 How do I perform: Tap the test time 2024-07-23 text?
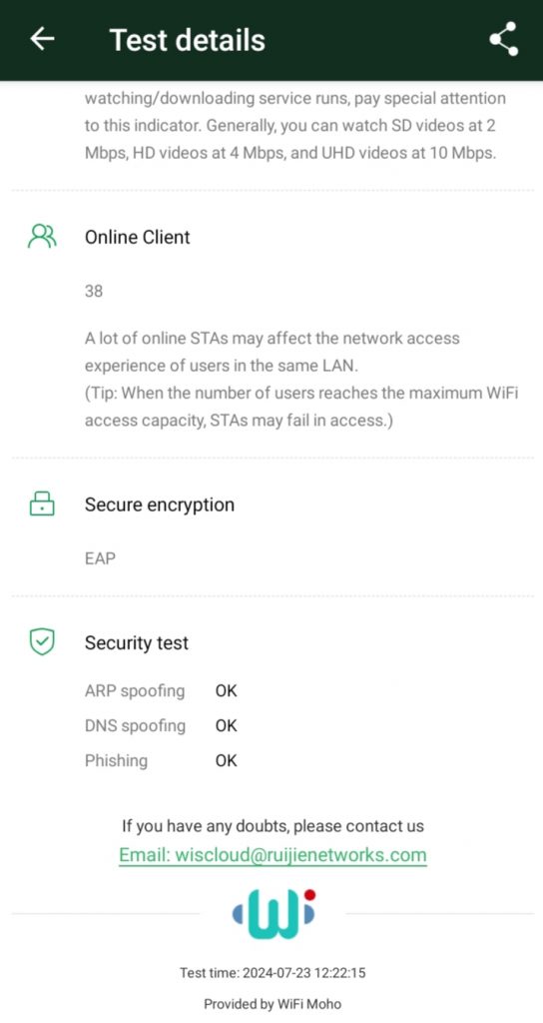272,973
